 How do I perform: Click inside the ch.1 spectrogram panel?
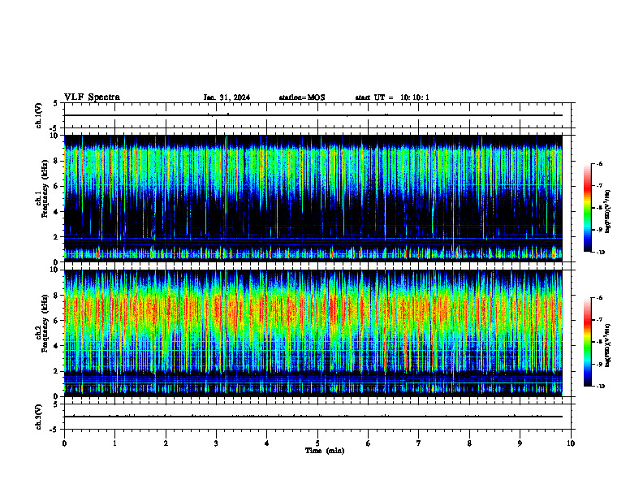click(313, 198)
